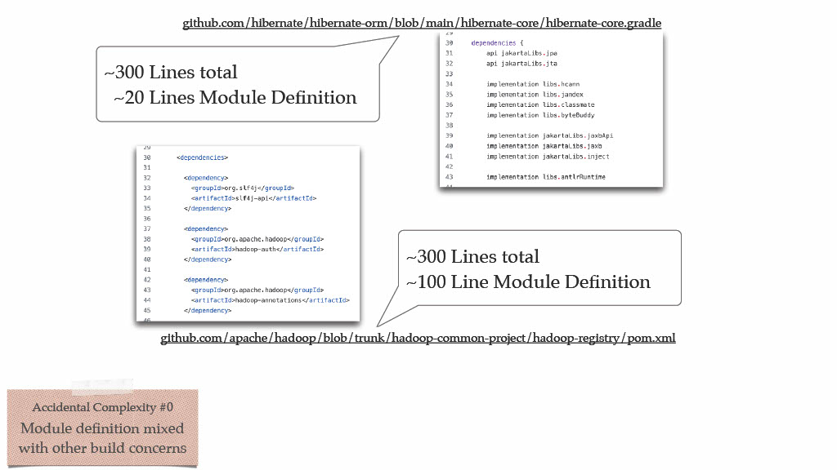Open the hadoop-registry pom.xml GitHub link
This screenshot has height=470, width=837.
pos(418,338)
